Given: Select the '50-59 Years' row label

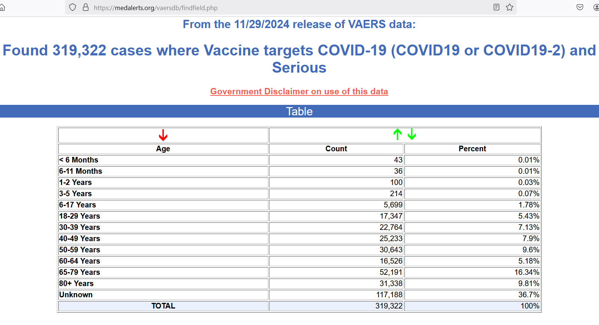Looking at the screenshot, I should pyautogui.click(x=79, y=250).
